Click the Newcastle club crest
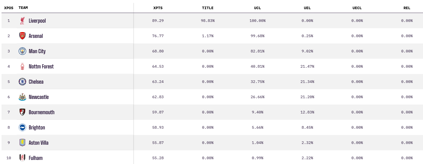423x164 pixels. 22,97
